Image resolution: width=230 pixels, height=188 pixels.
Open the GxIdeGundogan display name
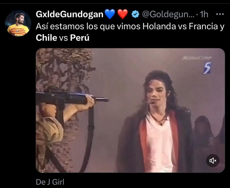[70, 14]
